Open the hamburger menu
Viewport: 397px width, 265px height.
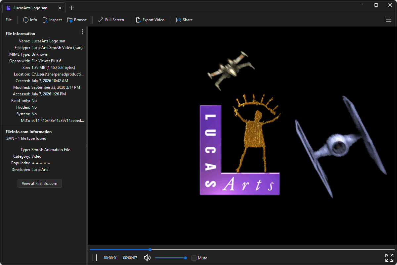point(389,20)
